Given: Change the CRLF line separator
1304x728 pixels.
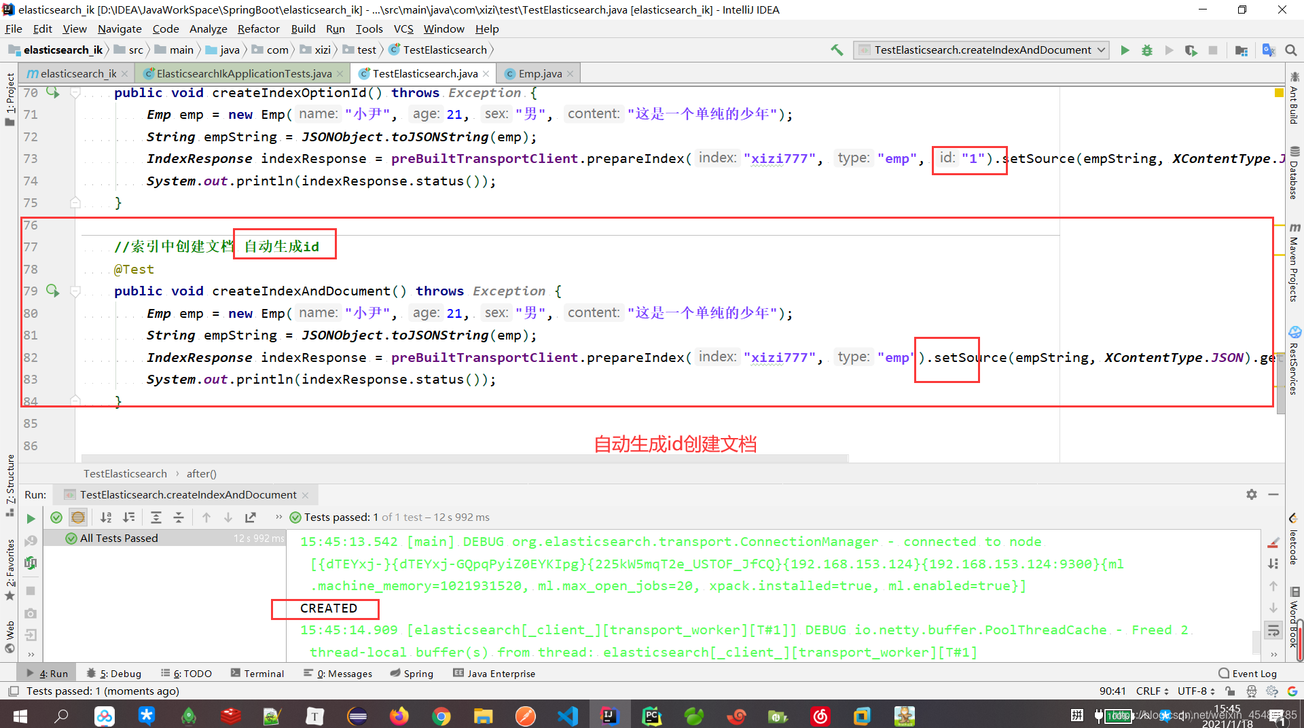Looking at the screenshot, I should coord(1153,691).
